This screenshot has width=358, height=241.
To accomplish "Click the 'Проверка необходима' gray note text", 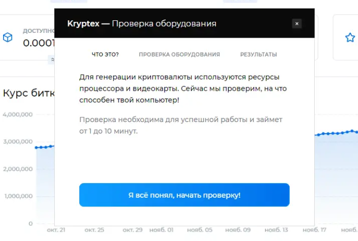I will pos(181,125).
